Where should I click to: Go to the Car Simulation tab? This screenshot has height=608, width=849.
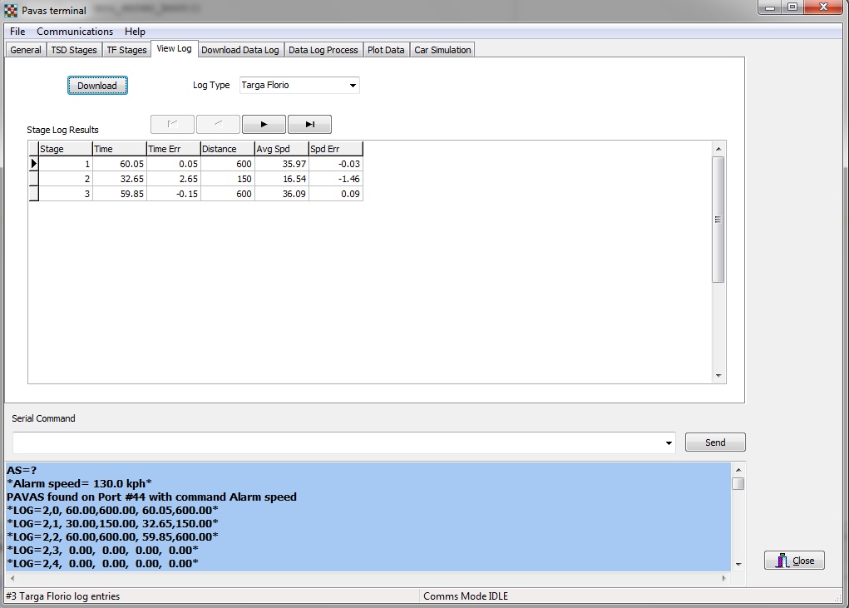click(x=442, y=50)
